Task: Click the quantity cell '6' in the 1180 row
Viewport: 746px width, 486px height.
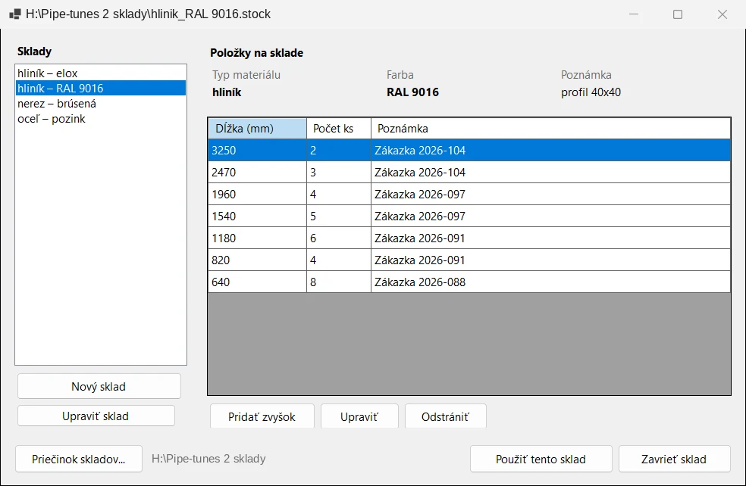Action: 339,238
